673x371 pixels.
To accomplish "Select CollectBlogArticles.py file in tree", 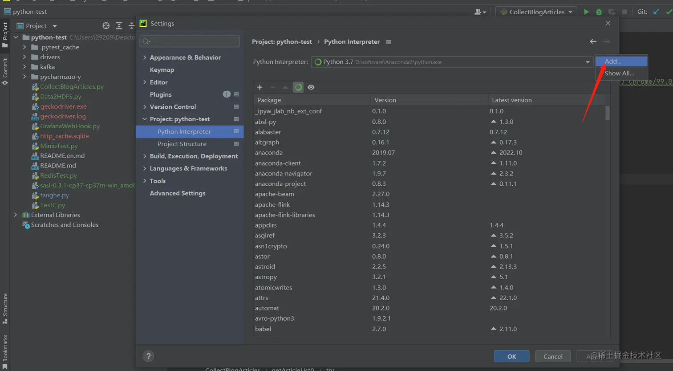I will [x=72, y=87].
